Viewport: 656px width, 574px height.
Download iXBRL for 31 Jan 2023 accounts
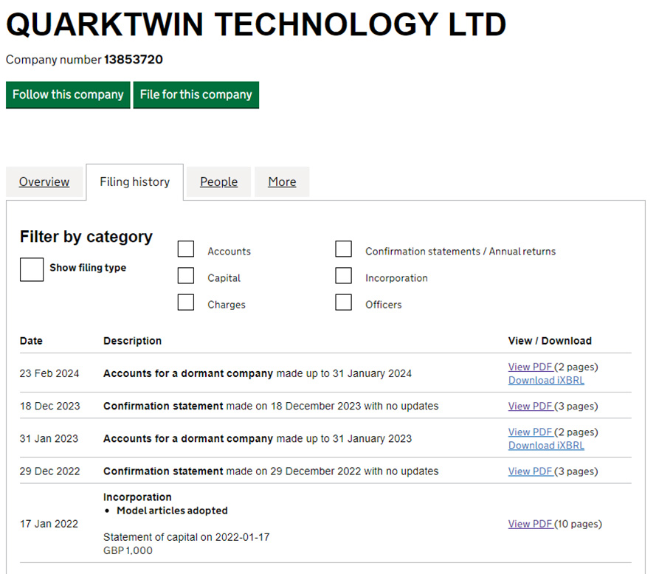(x=546, y=445)
